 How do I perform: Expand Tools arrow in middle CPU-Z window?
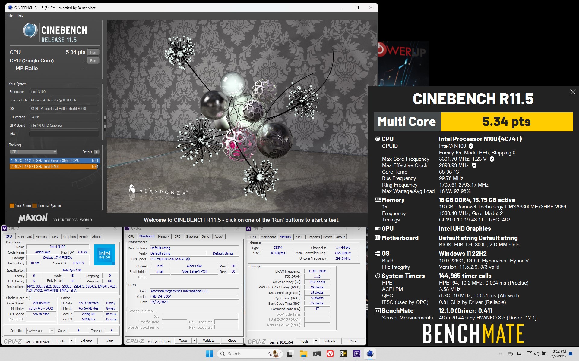(194, 341)
